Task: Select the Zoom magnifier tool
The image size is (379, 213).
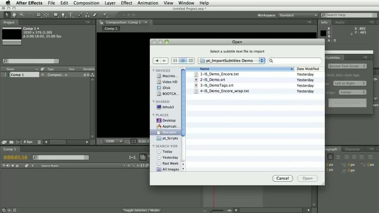Action: tap(22, 15)
